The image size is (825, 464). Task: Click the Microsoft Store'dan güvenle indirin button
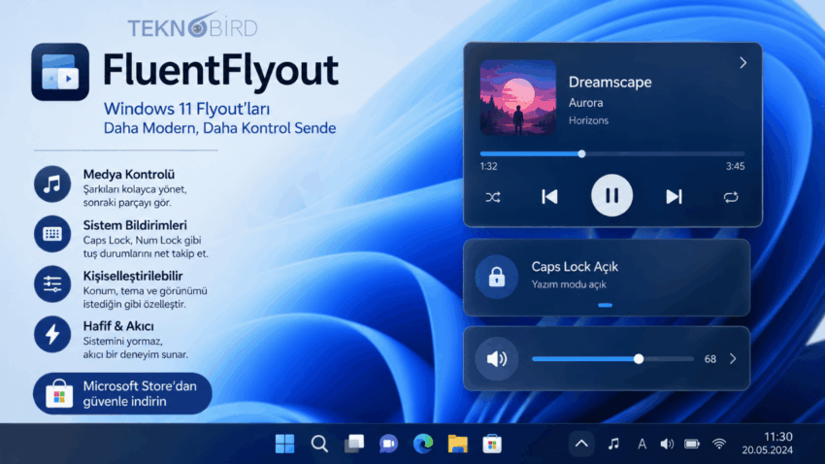click(122, 393)
